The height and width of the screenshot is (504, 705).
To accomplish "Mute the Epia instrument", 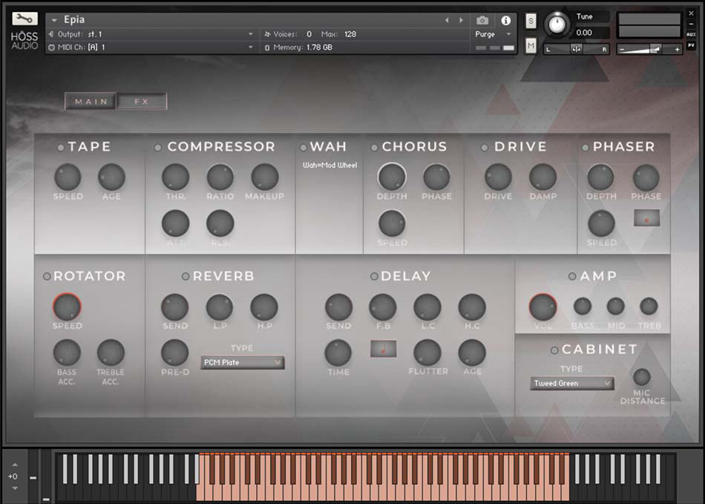I will click(x=531, y=45).
